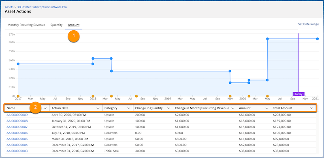The height and width of the screenshot is (158, 324).
Task: Click the orange axis marker at May 2020
Action: pos(267,96)
